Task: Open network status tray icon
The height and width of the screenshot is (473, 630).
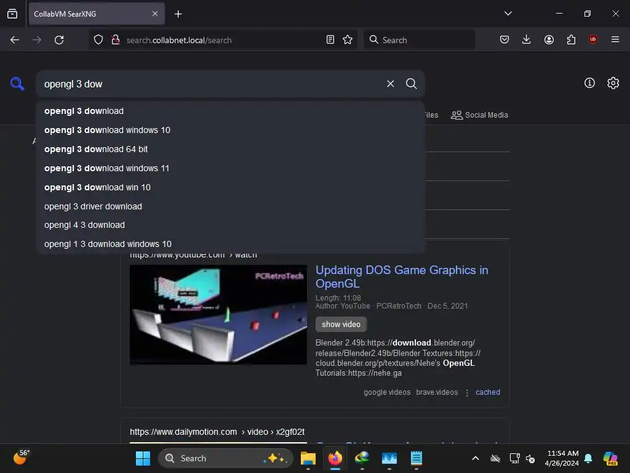Action: pyautogui.click(x=514, y=458)
